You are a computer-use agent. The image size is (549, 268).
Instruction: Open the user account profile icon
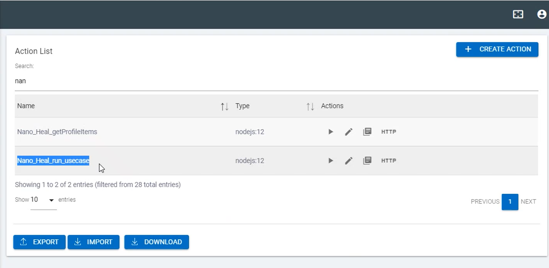tap(542, 14)
